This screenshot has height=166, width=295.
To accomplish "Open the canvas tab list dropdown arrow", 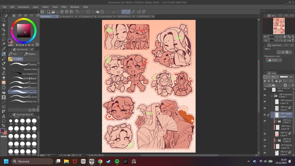I will click(x=258, y=16).
